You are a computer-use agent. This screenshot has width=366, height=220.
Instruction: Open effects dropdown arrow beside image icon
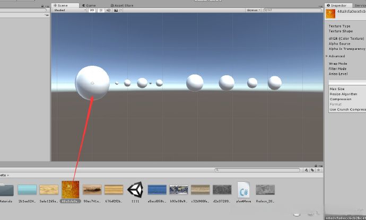(x=121, y=10)
